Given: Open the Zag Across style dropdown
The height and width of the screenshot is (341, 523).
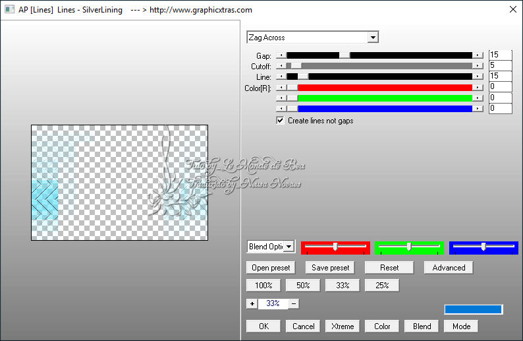Looking at the screenshot, I should coord(373,38).
